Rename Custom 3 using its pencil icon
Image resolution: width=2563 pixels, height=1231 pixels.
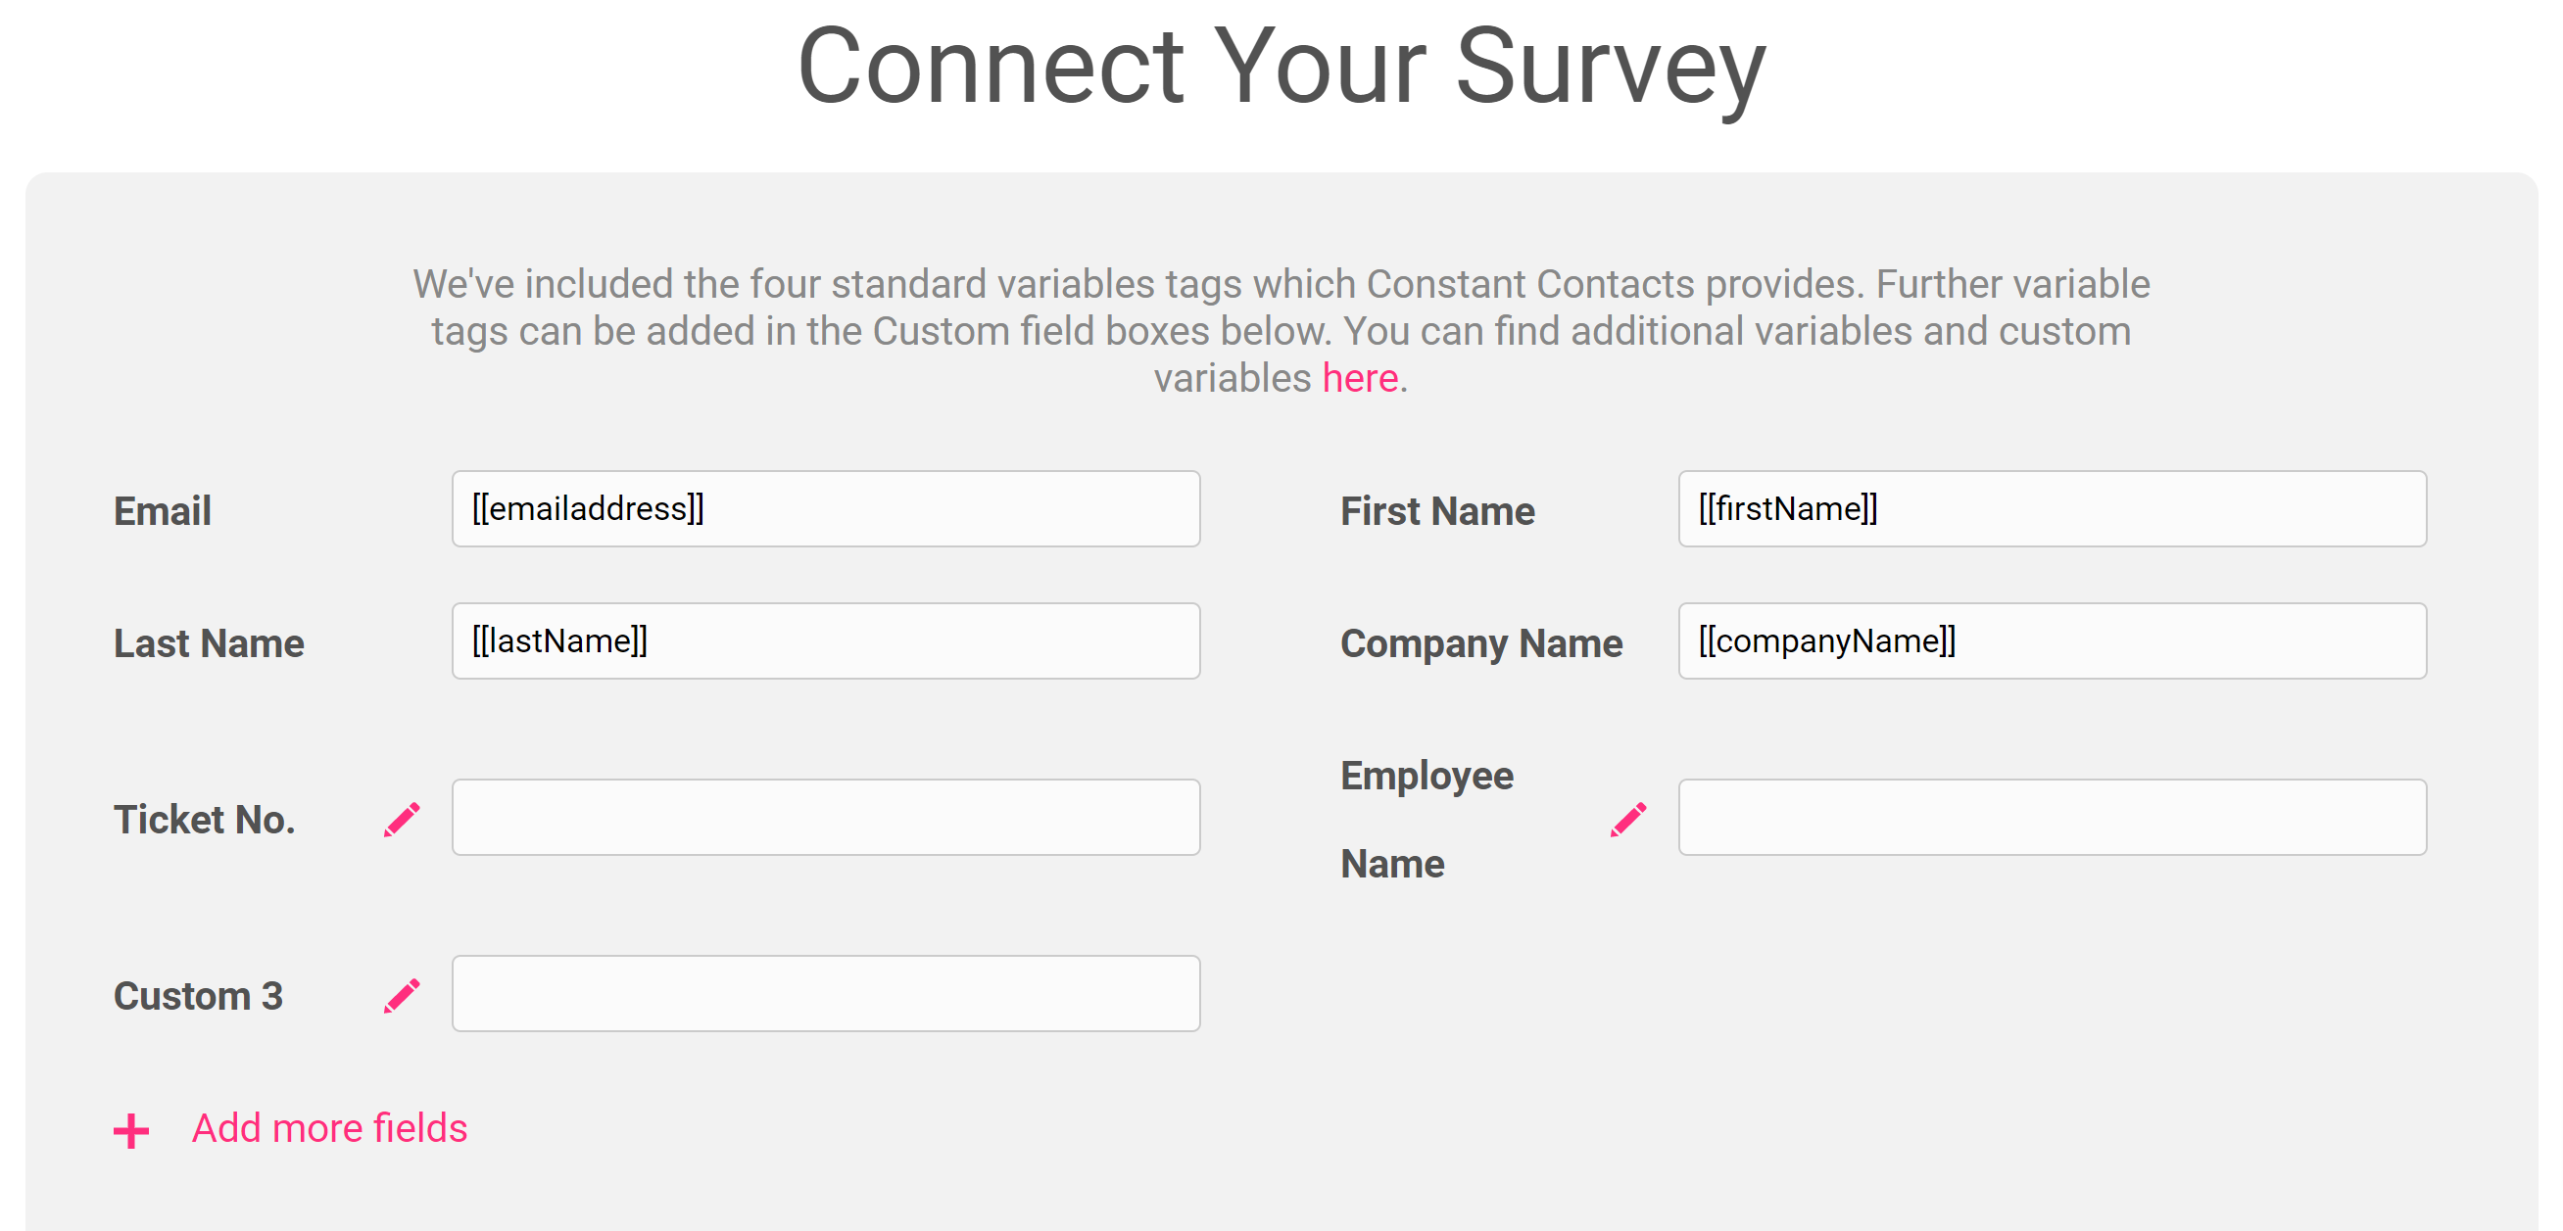point(402,995)
